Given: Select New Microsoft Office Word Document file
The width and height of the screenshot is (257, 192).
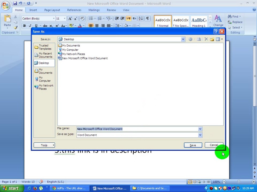Looking at the screenshot, I should coord(83,58).
